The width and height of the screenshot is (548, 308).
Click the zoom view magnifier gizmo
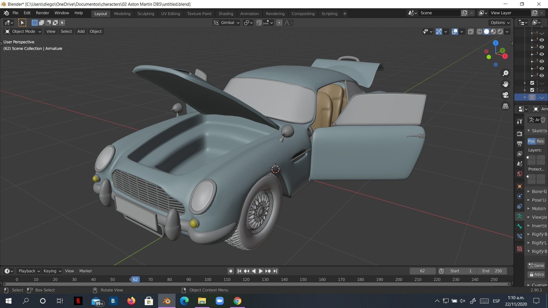[x=505, y=73]
